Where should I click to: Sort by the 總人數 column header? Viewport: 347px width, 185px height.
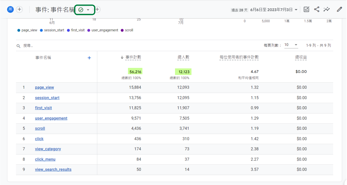pyautogui.click(x=183, y=57)
